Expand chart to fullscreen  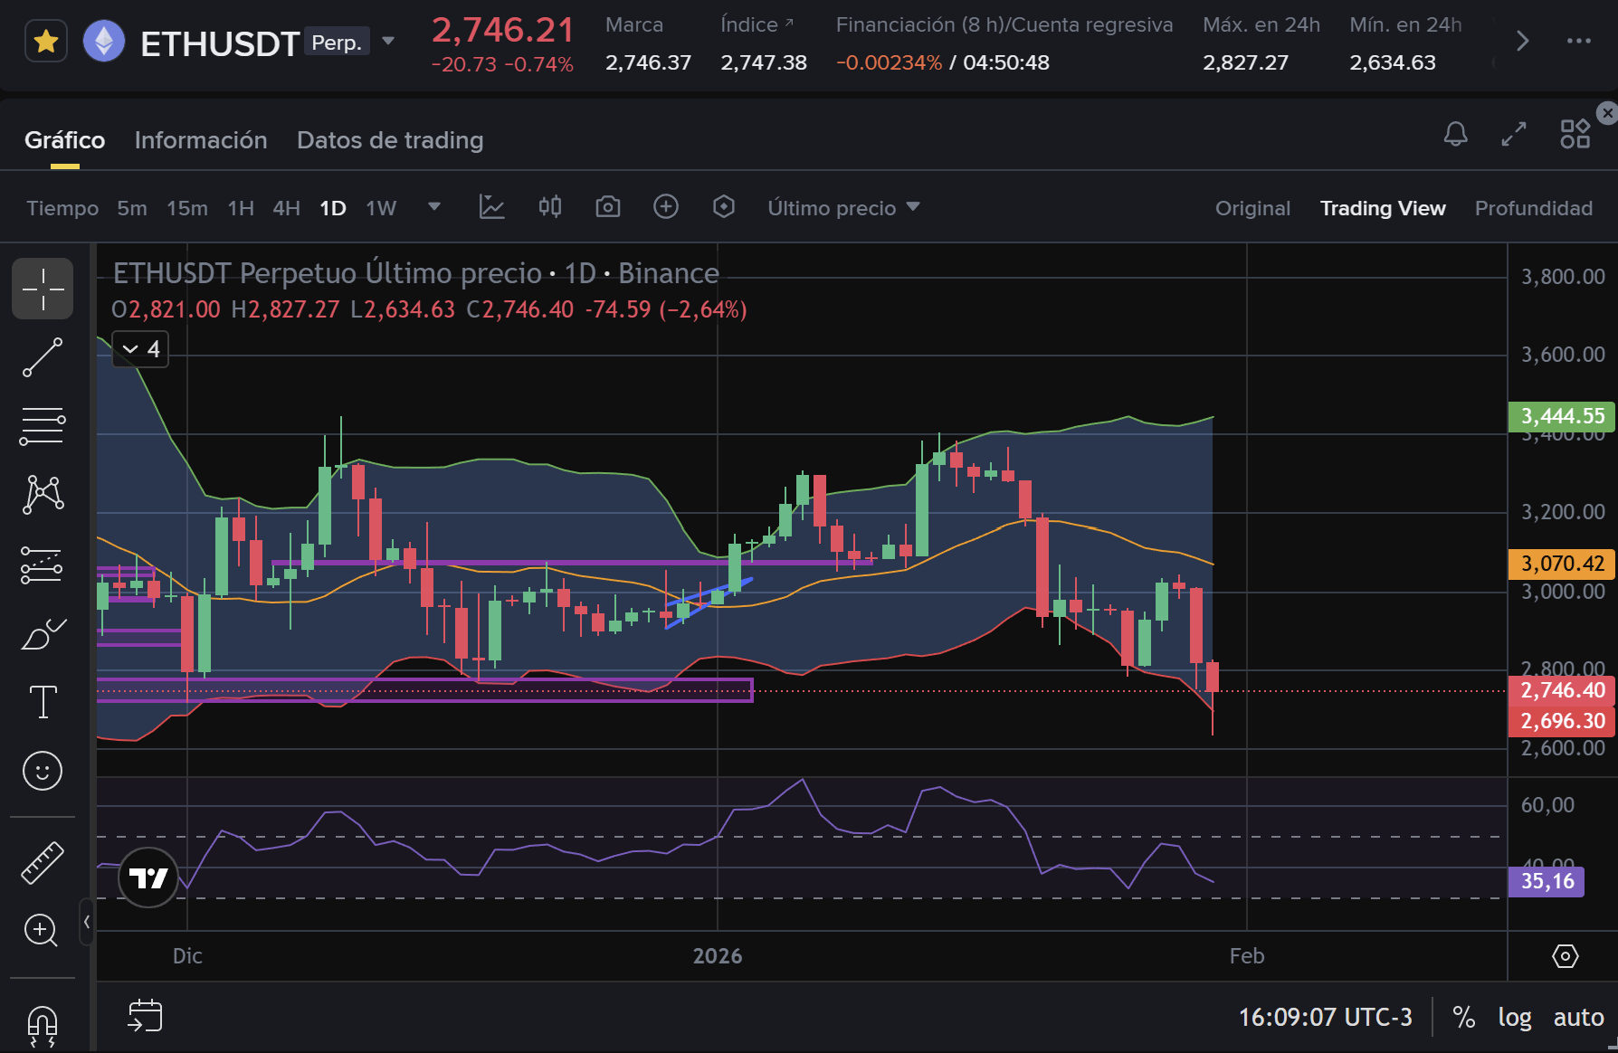[1514, 135]
